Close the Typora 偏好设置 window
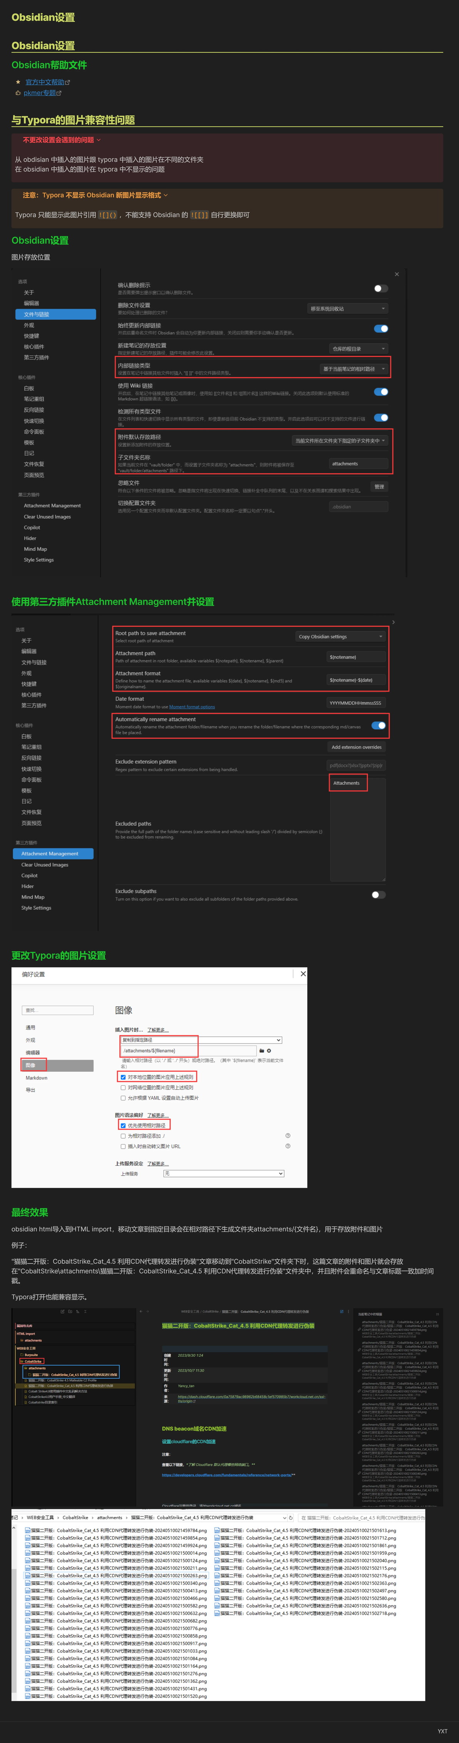This screenshot has width=459, height=1743. tap(303, 974)
